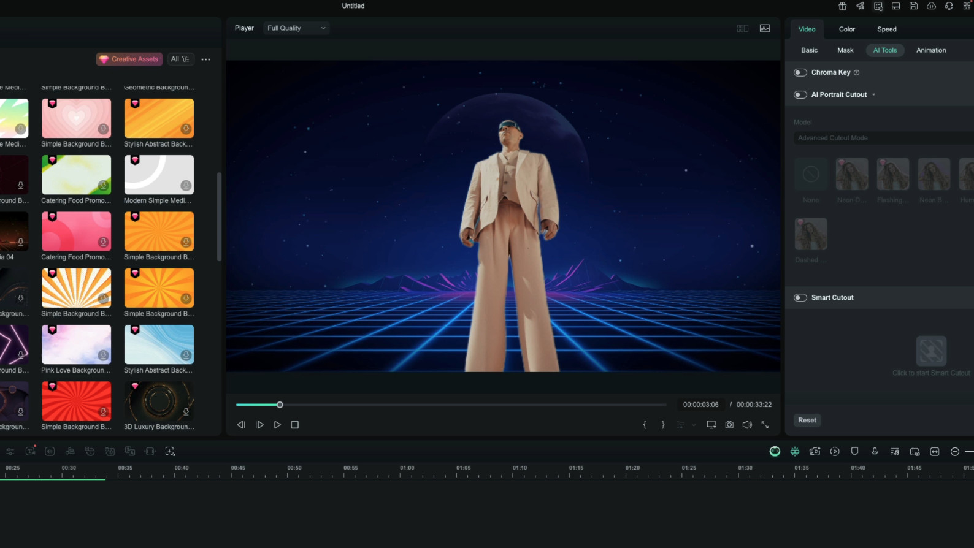Select Modern Simple Media thumbnail

point(159,175)
